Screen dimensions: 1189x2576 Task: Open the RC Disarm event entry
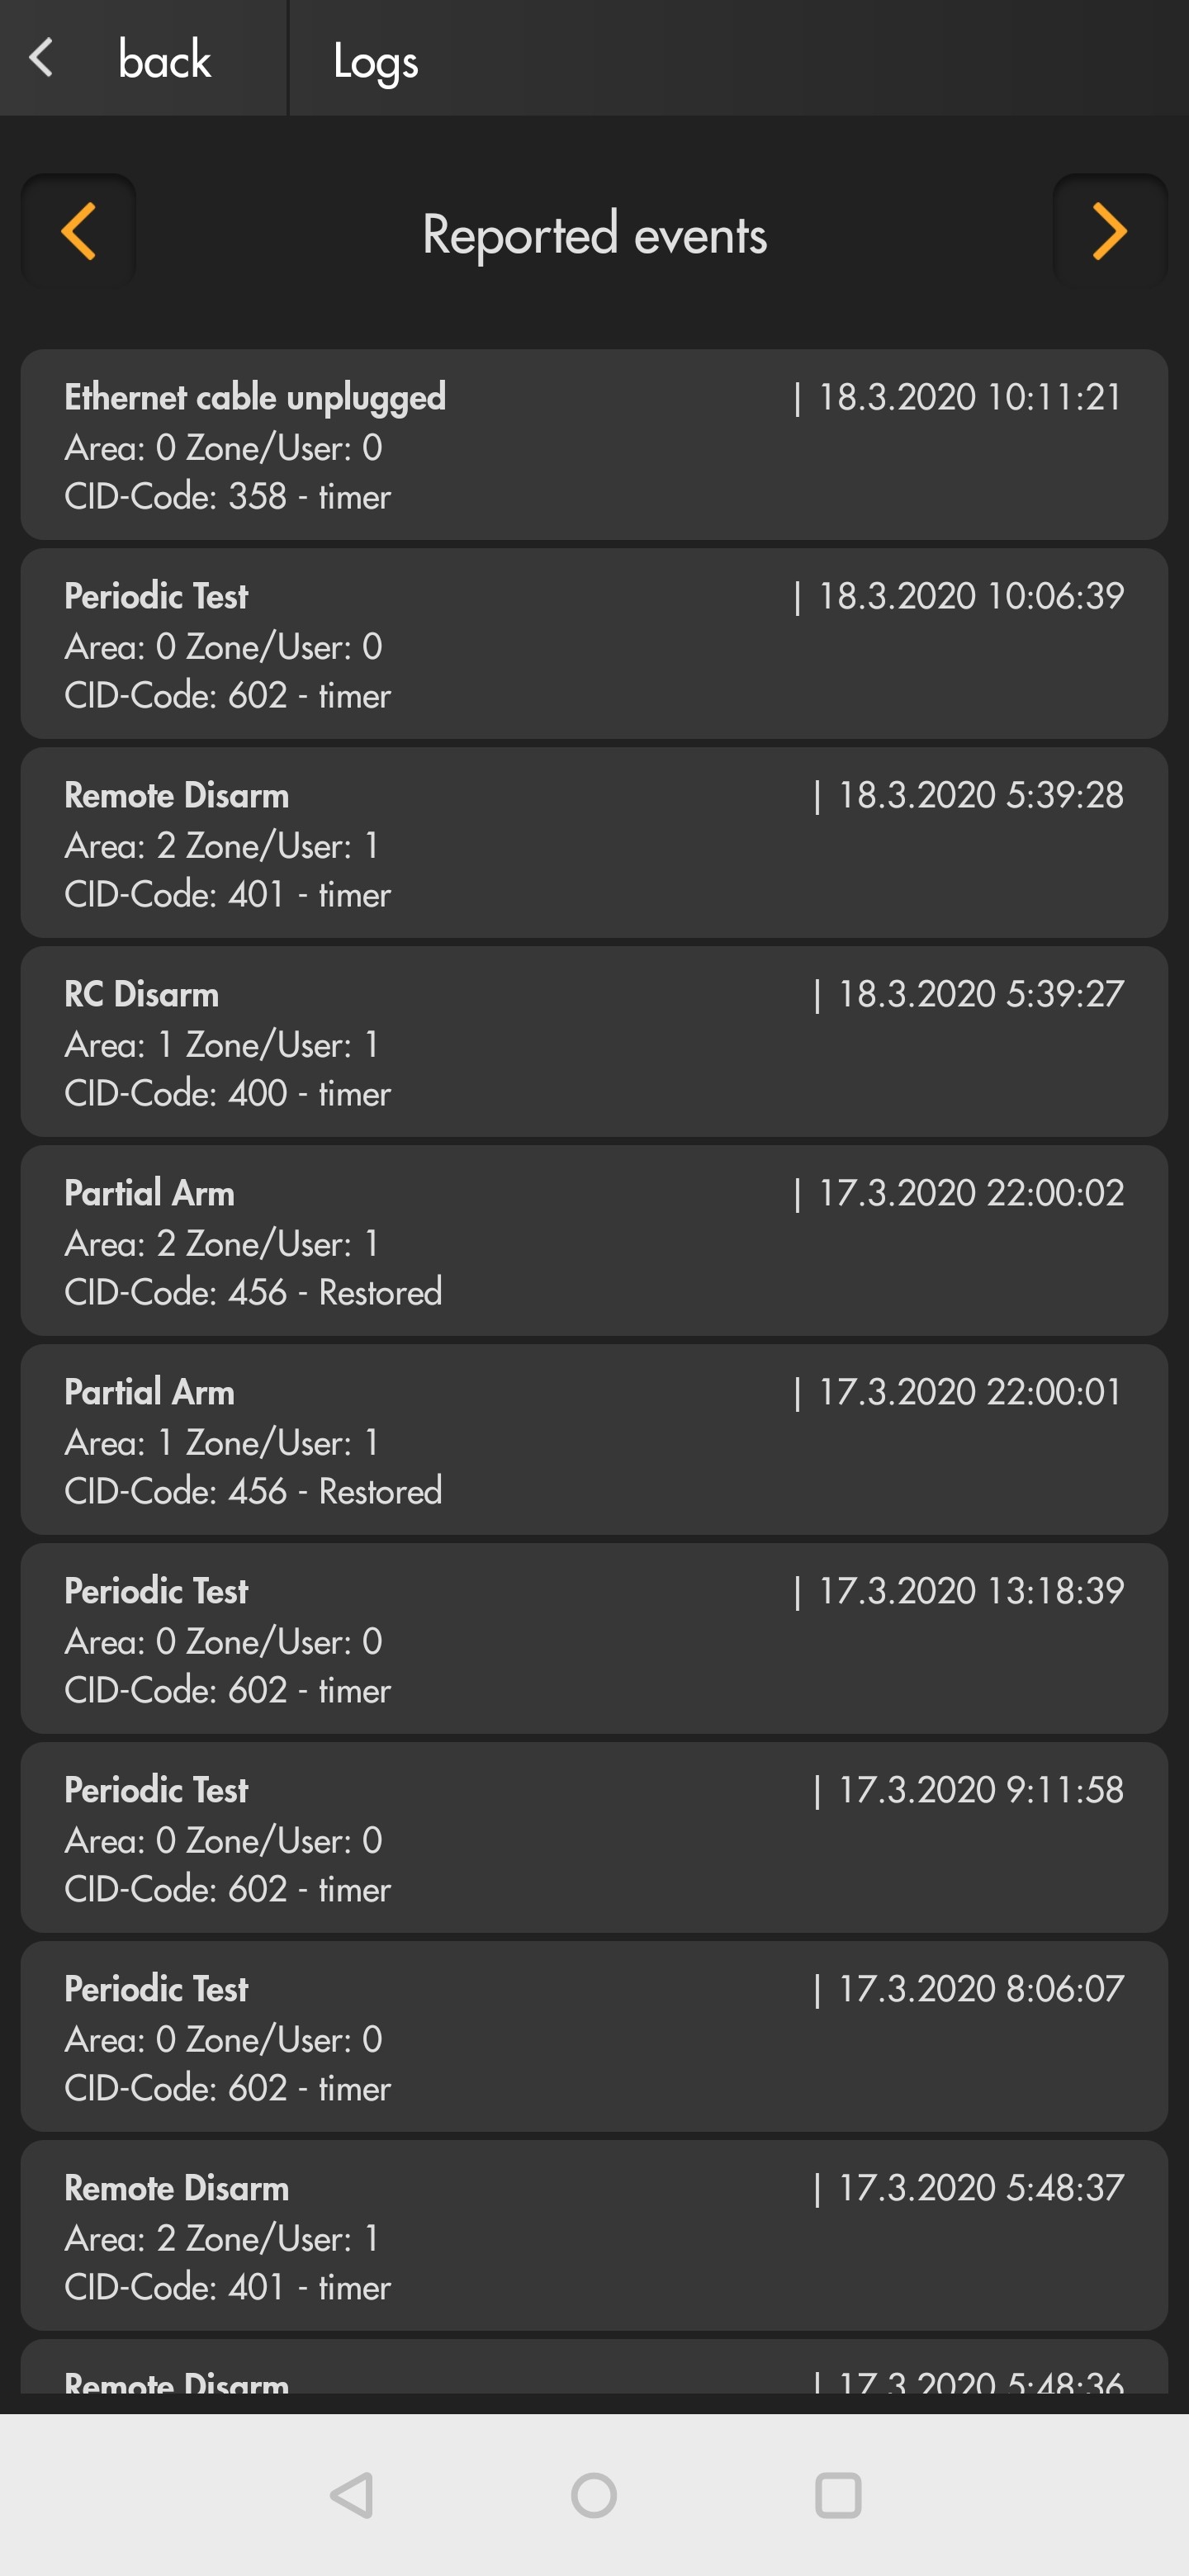click(x=594, y=1042)
